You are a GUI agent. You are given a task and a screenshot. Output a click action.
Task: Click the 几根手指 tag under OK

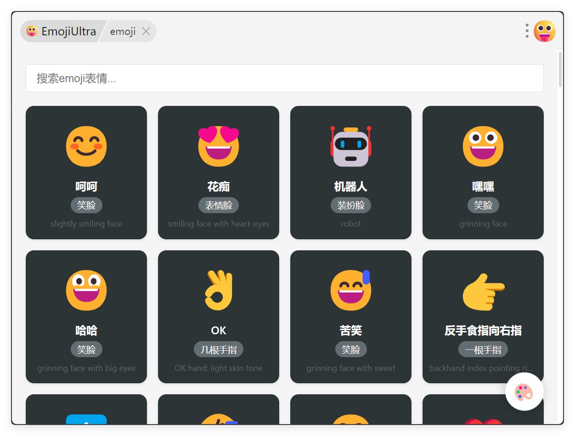point(219,349)
